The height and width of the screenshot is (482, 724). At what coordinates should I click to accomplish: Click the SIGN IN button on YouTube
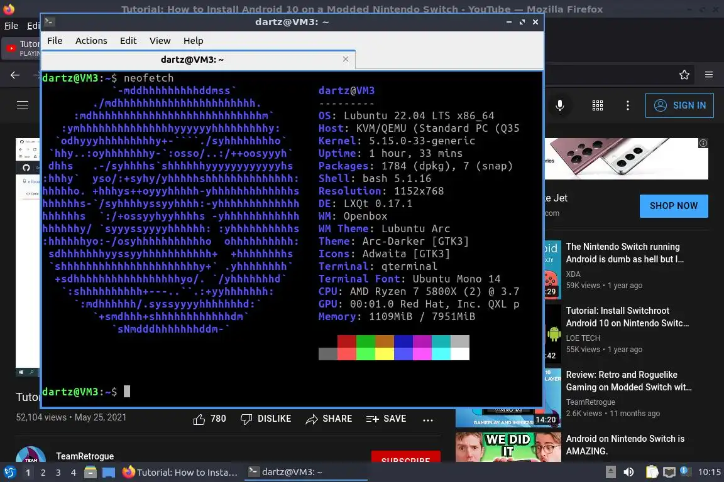(679, 105)
